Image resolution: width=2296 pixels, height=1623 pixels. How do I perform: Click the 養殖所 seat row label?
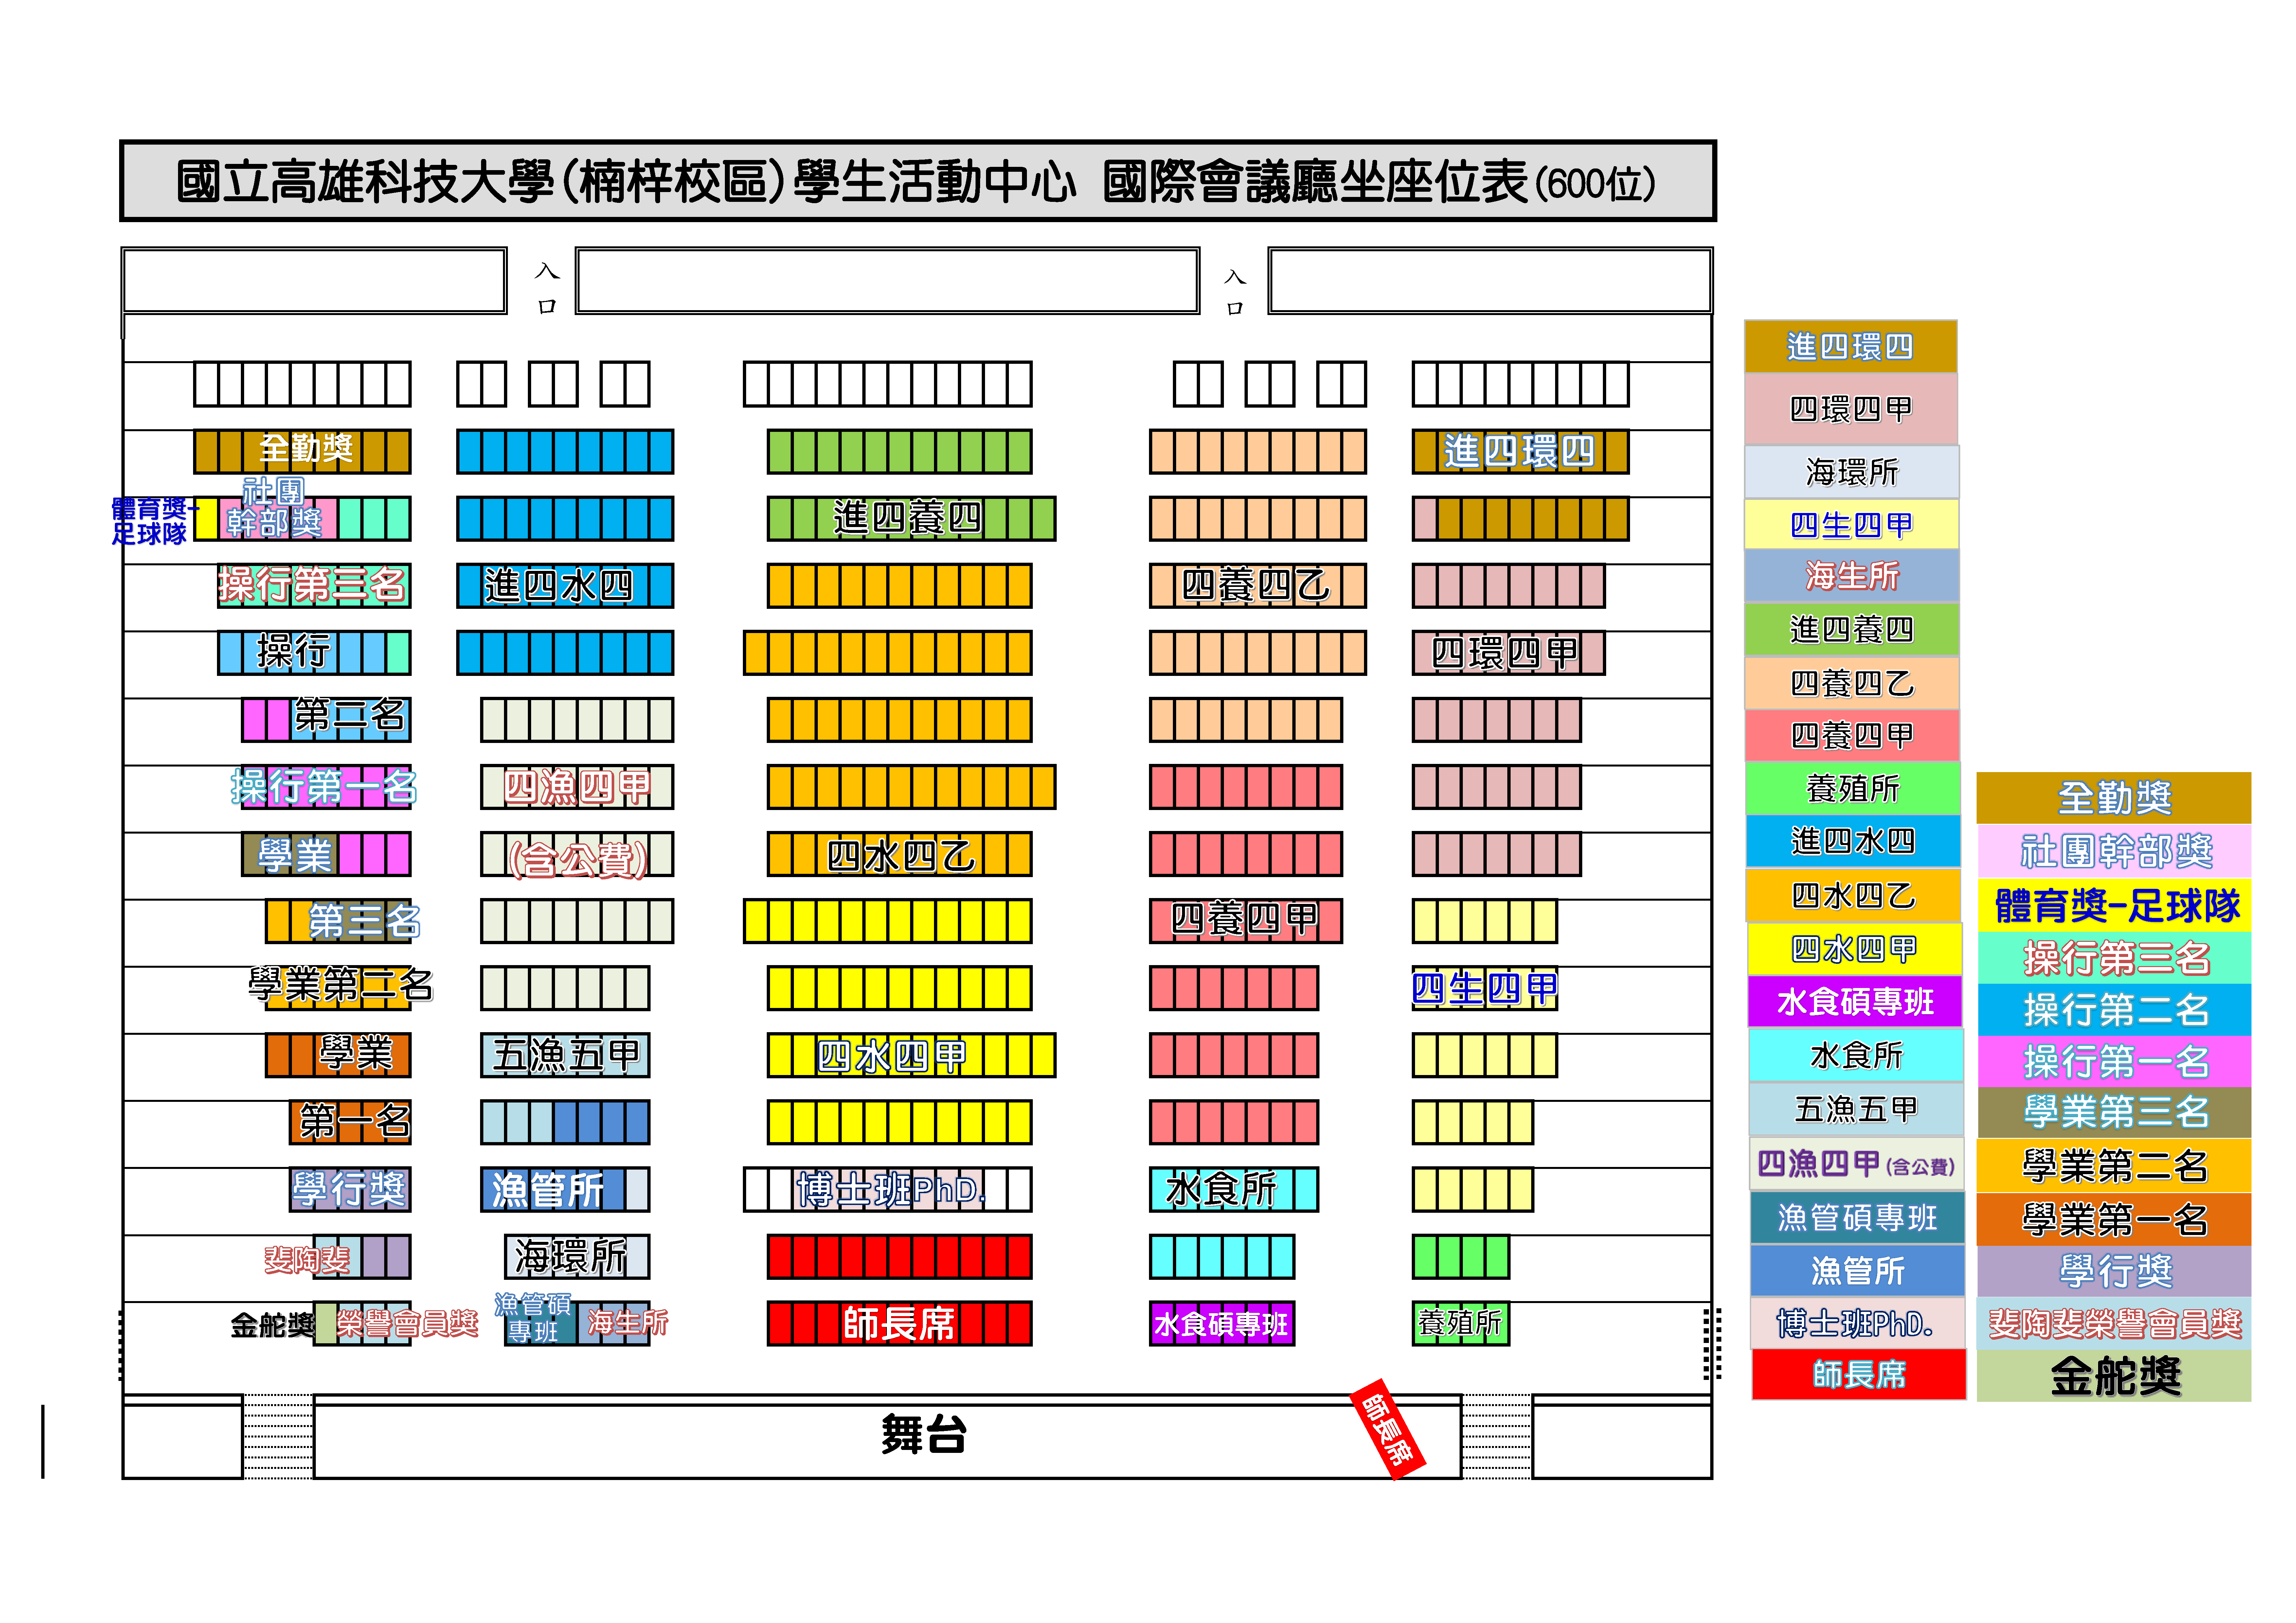[1460, 1323]
